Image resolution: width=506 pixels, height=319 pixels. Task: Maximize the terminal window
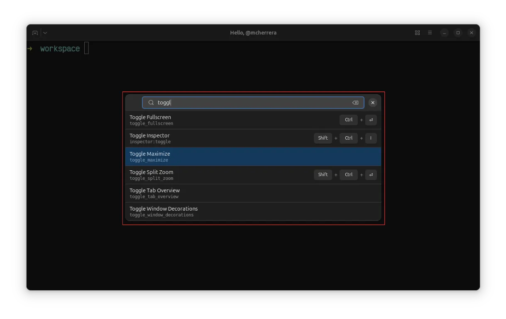[x=458, y=33]
